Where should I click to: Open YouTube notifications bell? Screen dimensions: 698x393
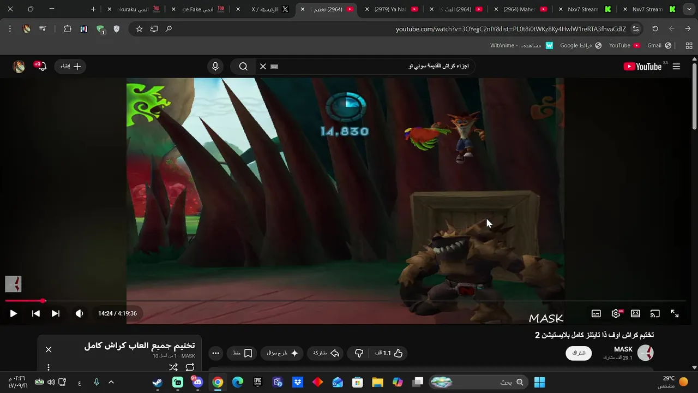coord(41,67)
